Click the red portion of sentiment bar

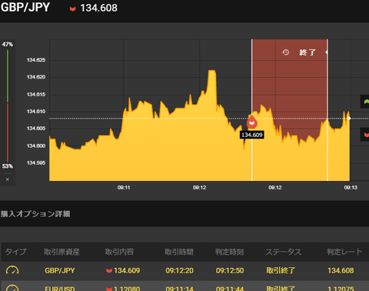coord(8,132)
